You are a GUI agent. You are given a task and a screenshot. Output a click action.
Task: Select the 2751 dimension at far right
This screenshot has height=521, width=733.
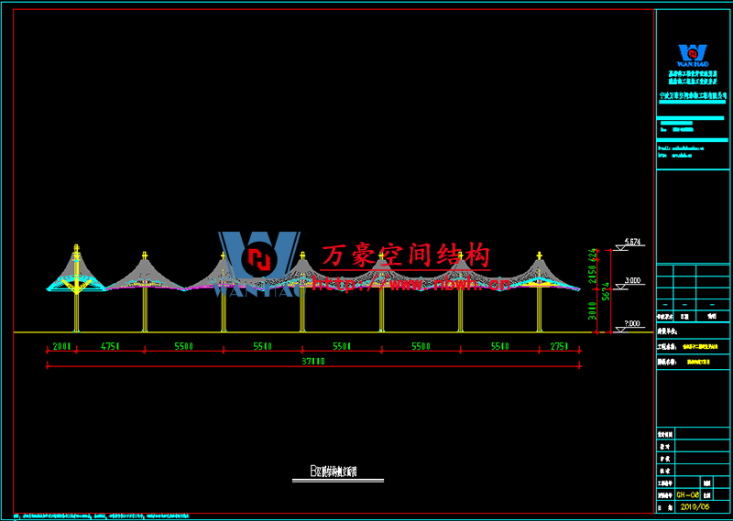coord(559,347)
